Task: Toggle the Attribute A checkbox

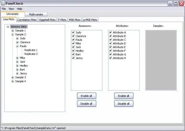Action: tap(110, 32)
